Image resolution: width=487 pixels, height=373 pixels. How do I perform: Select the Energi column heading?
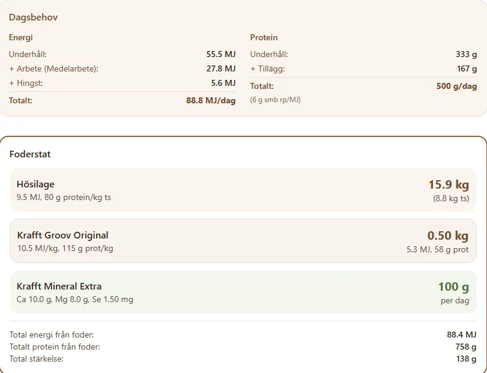coord(20,37)
